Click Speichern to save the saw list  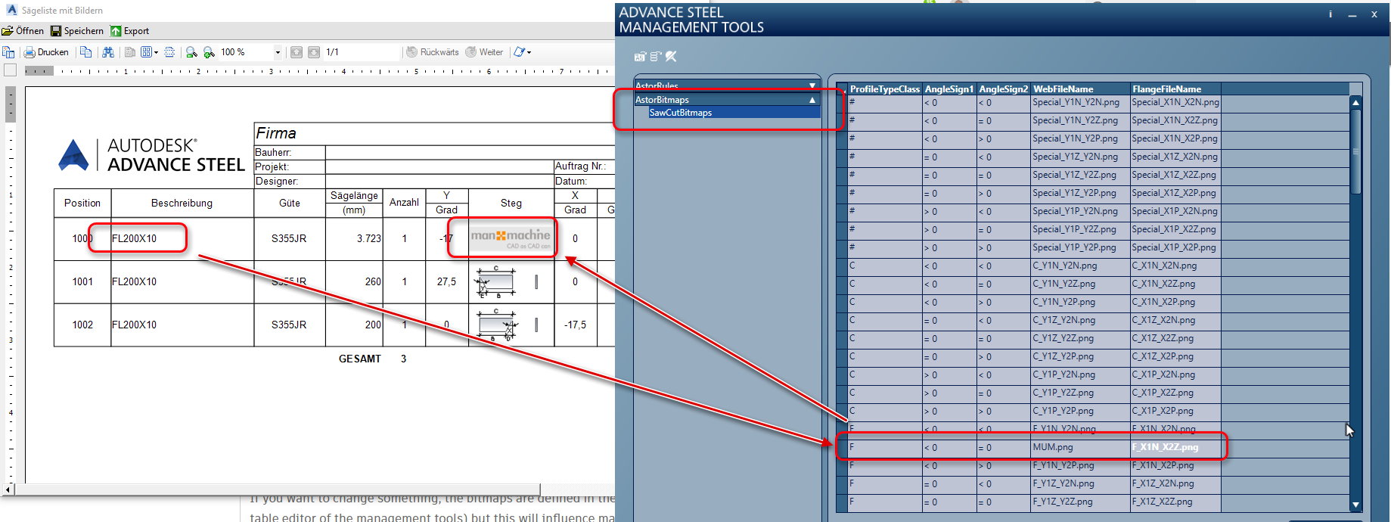[x=77, y=31]
